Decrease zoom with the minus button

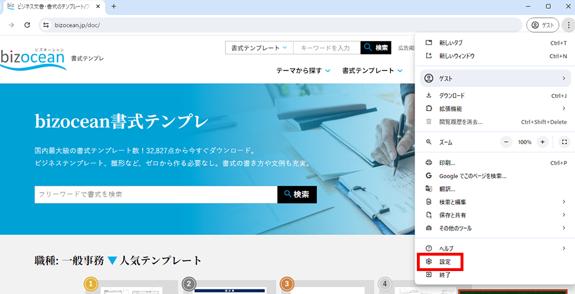[x=507, y=142]
